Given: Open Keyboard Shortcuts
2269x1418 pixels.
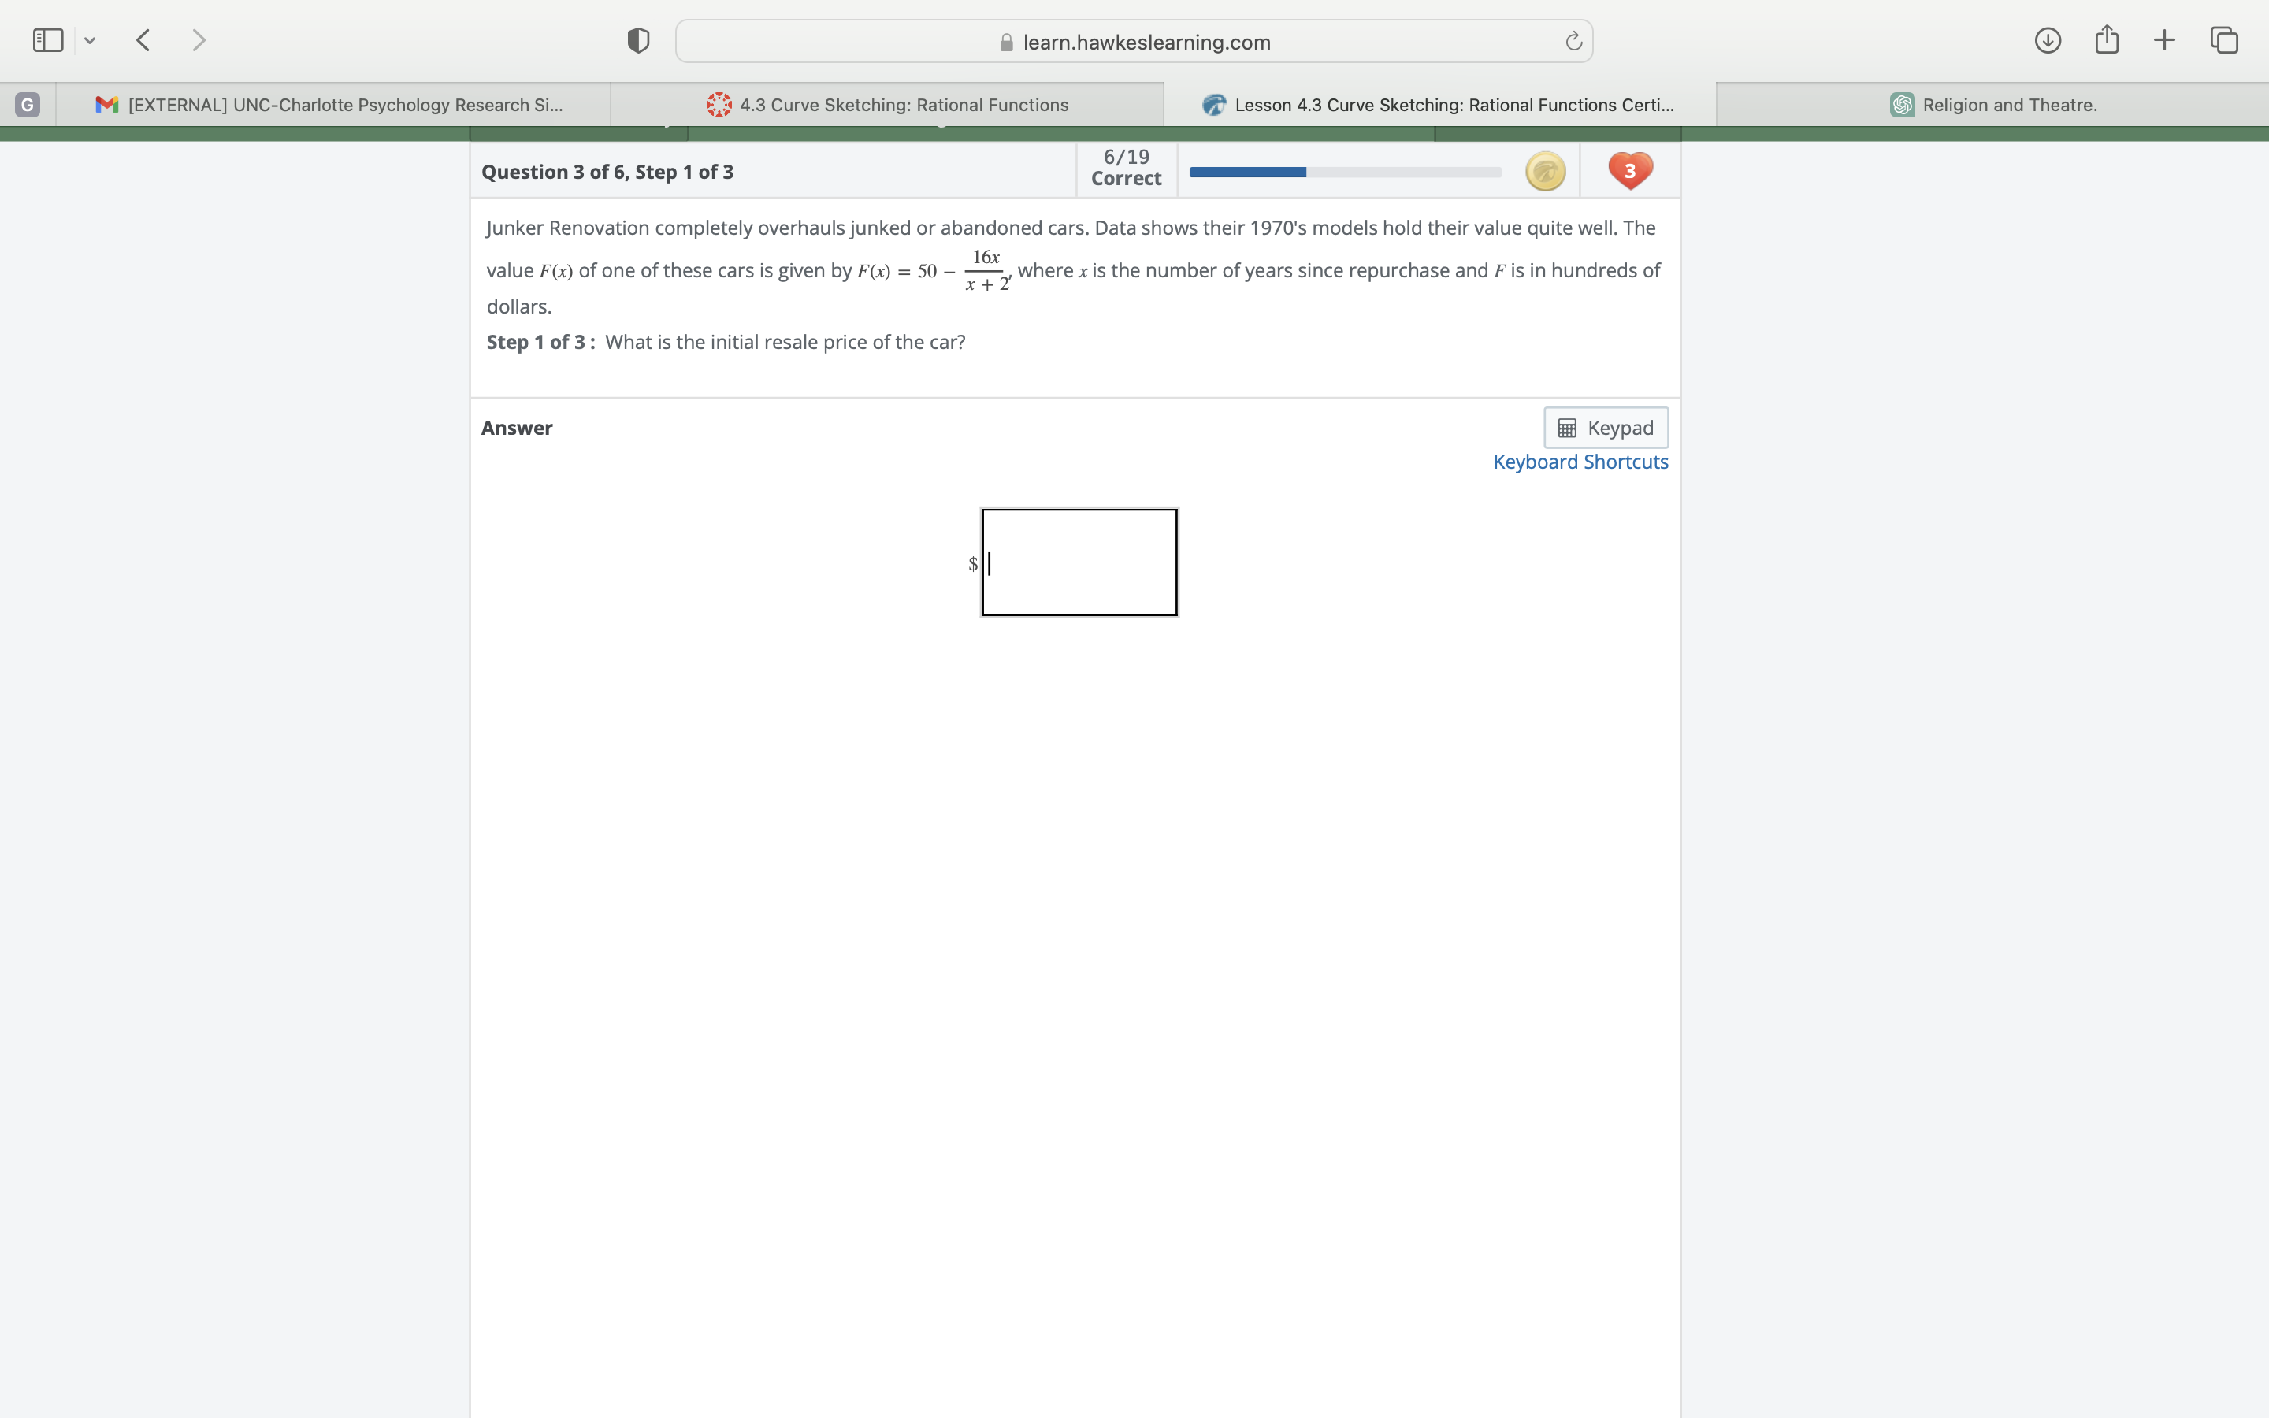Looking at the screenshot, I should click(x=1580, y=462).
